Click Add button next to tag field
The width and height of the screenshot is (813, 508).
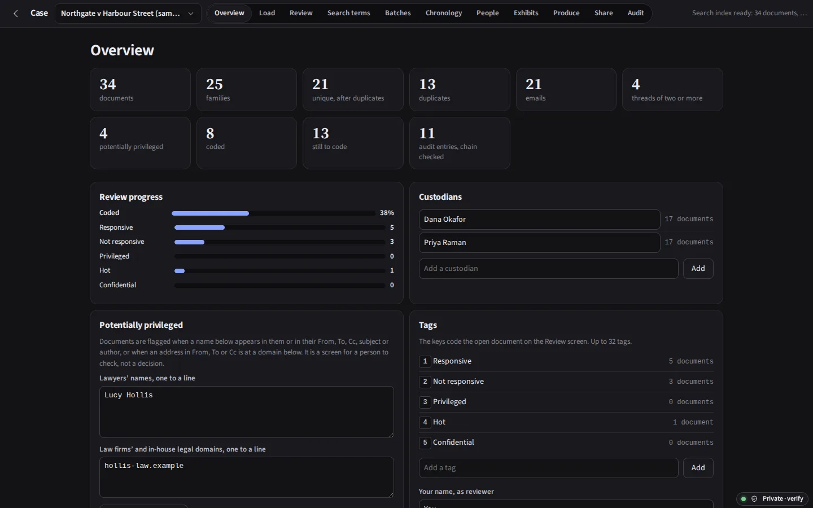(x=698, y=468)
